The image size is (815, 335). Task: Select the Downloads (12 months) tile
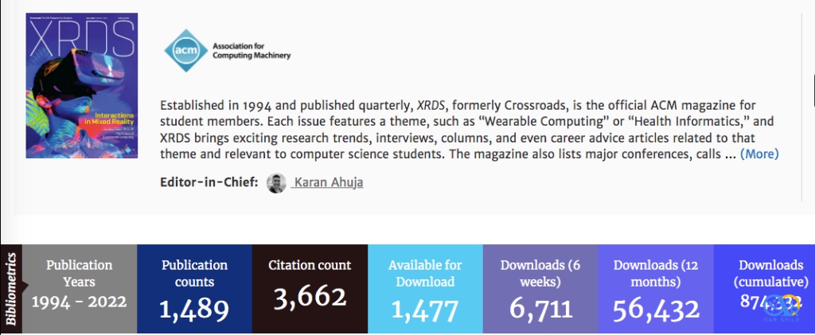pos(655,288)
